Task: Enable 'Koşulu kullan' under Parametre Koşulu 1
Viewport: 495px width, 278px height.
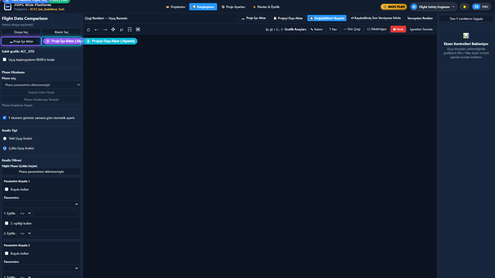Action: pyautogui.click(x=6, y=189)
